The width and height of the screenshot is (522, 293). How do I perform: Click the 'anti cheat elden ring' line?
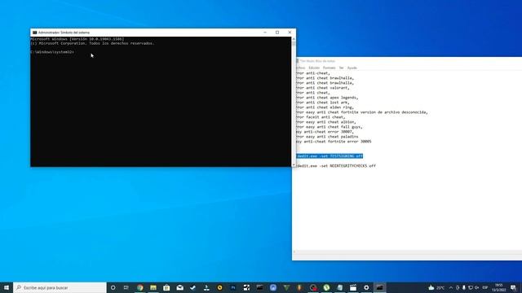[325, 107]
